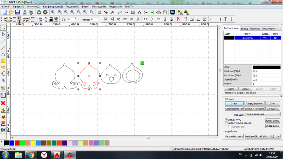This screenshot has width=283, height=159.
Task: Enable Вывести выбр объект checkbox
Action: 226,123
